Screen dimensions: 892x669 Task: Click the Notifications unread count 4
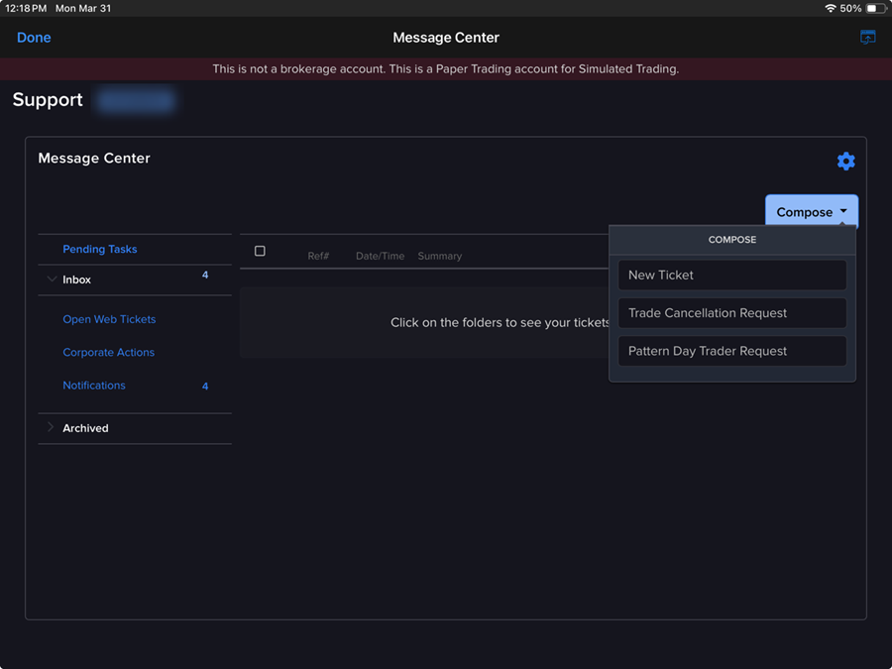tap(205, 387)
